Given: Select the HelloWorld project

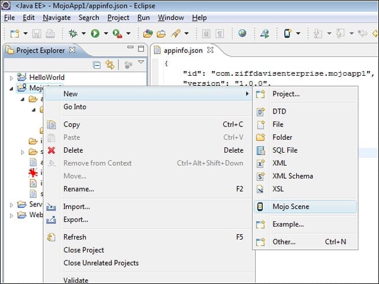Looking at the screenshot, I should pyautogui.click(x=47, y=78).
